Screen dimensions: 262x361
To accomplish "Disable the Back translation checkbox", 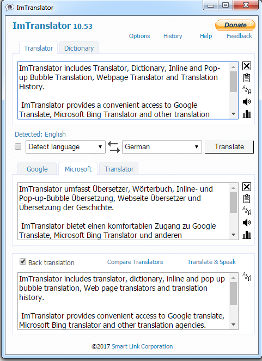I will point(23,261).
